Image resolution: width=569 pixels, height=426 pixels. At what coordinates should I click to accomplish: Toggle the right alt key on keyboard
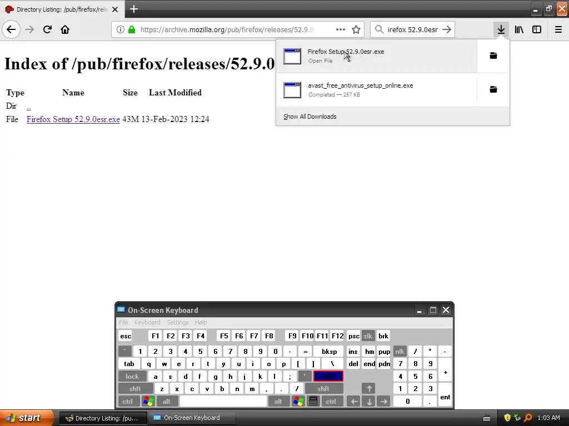click(x=278, y=402)
